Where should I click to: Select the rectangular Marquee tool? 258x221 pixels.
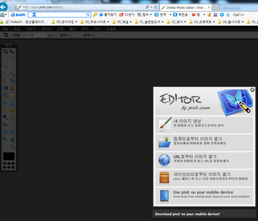[x=5, y=59]
